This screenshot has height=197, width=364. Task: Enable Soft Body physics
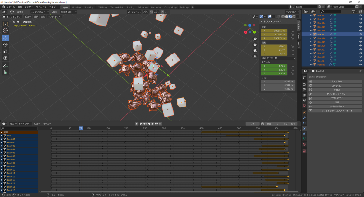pos(335,98)
